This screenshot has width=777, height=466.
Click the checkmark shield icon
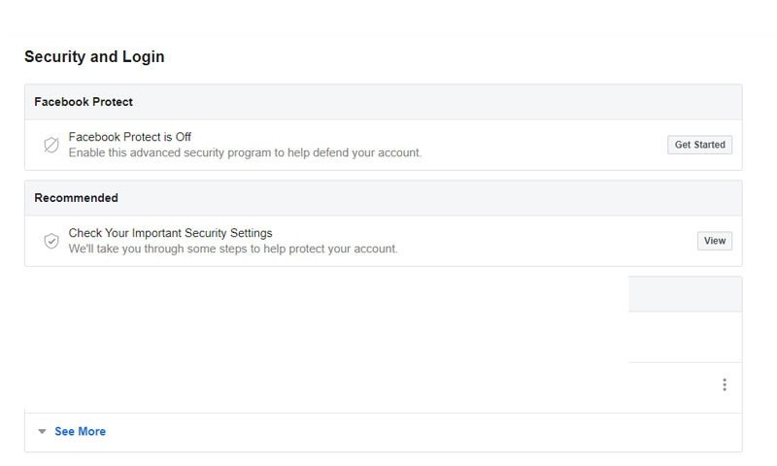point(51,241)
